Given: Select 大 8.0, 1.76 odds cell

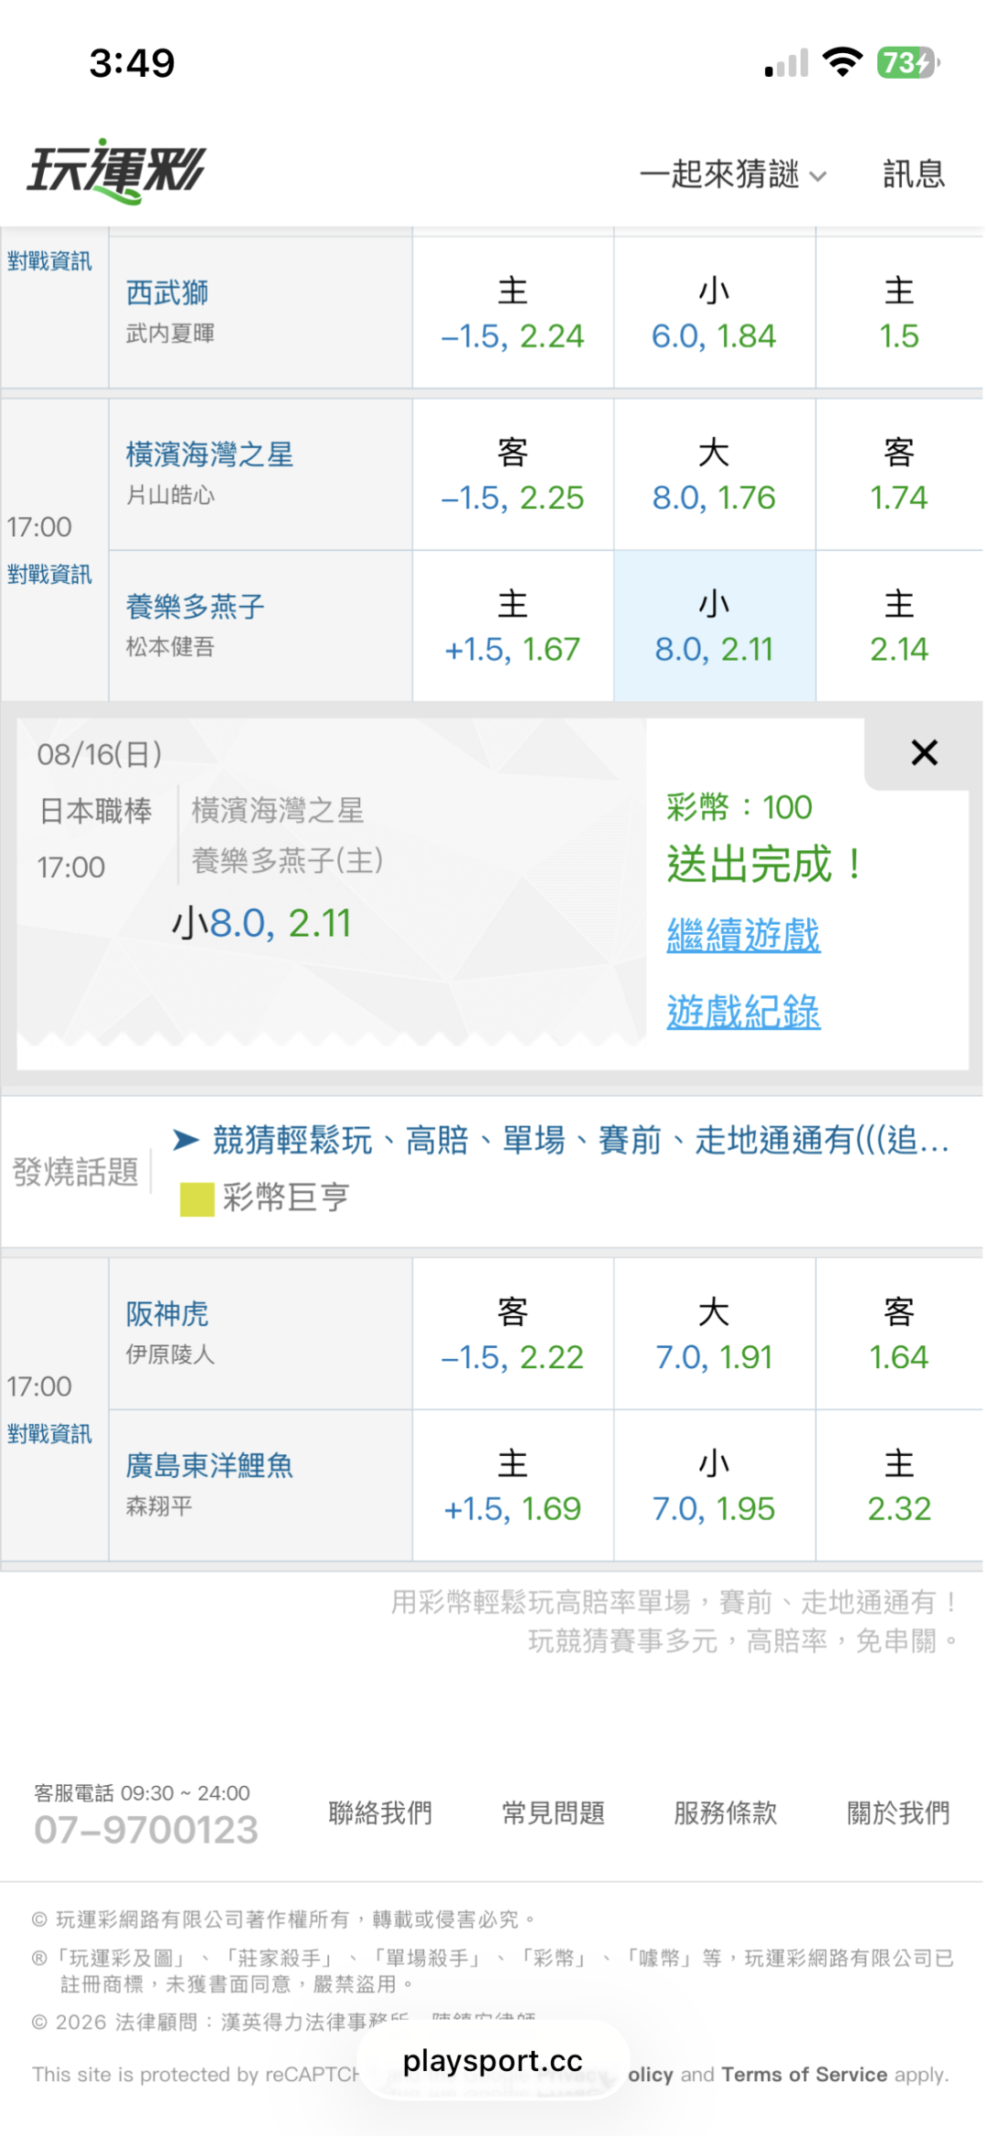Looking at the screenshot, I should tap(714, 475).
